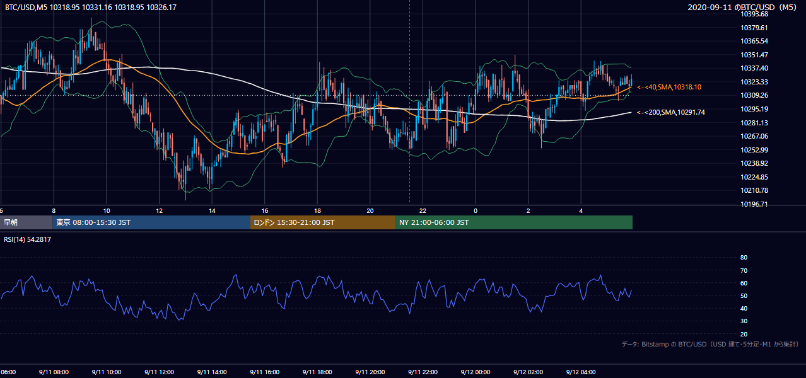This screenshot has height=378, width=806.
Task: Click the '9/11 12:00' time axis label
Action: pyautogui.click(x=159, y=372)
